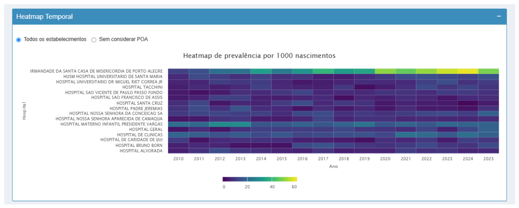Click HOSPITAL NOSSA SENHORA APARECIDA DE CAMAQUA label
This screenshot has width=519, height=208.
point(109,119)
